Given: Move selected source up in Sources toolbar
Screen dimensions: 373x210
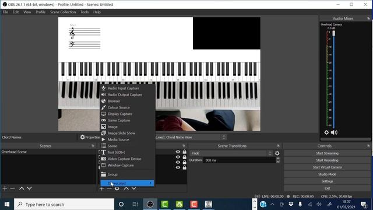Looking at the screenshot, I should tap(126, 188).
